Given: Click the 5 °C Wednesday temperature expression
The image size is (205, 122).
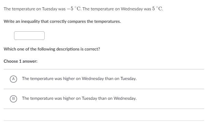Looking at the screenshot, I should click(157, 9).
